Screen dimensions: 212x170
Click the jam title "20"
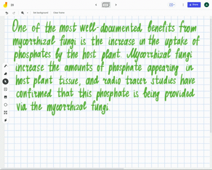12,5
